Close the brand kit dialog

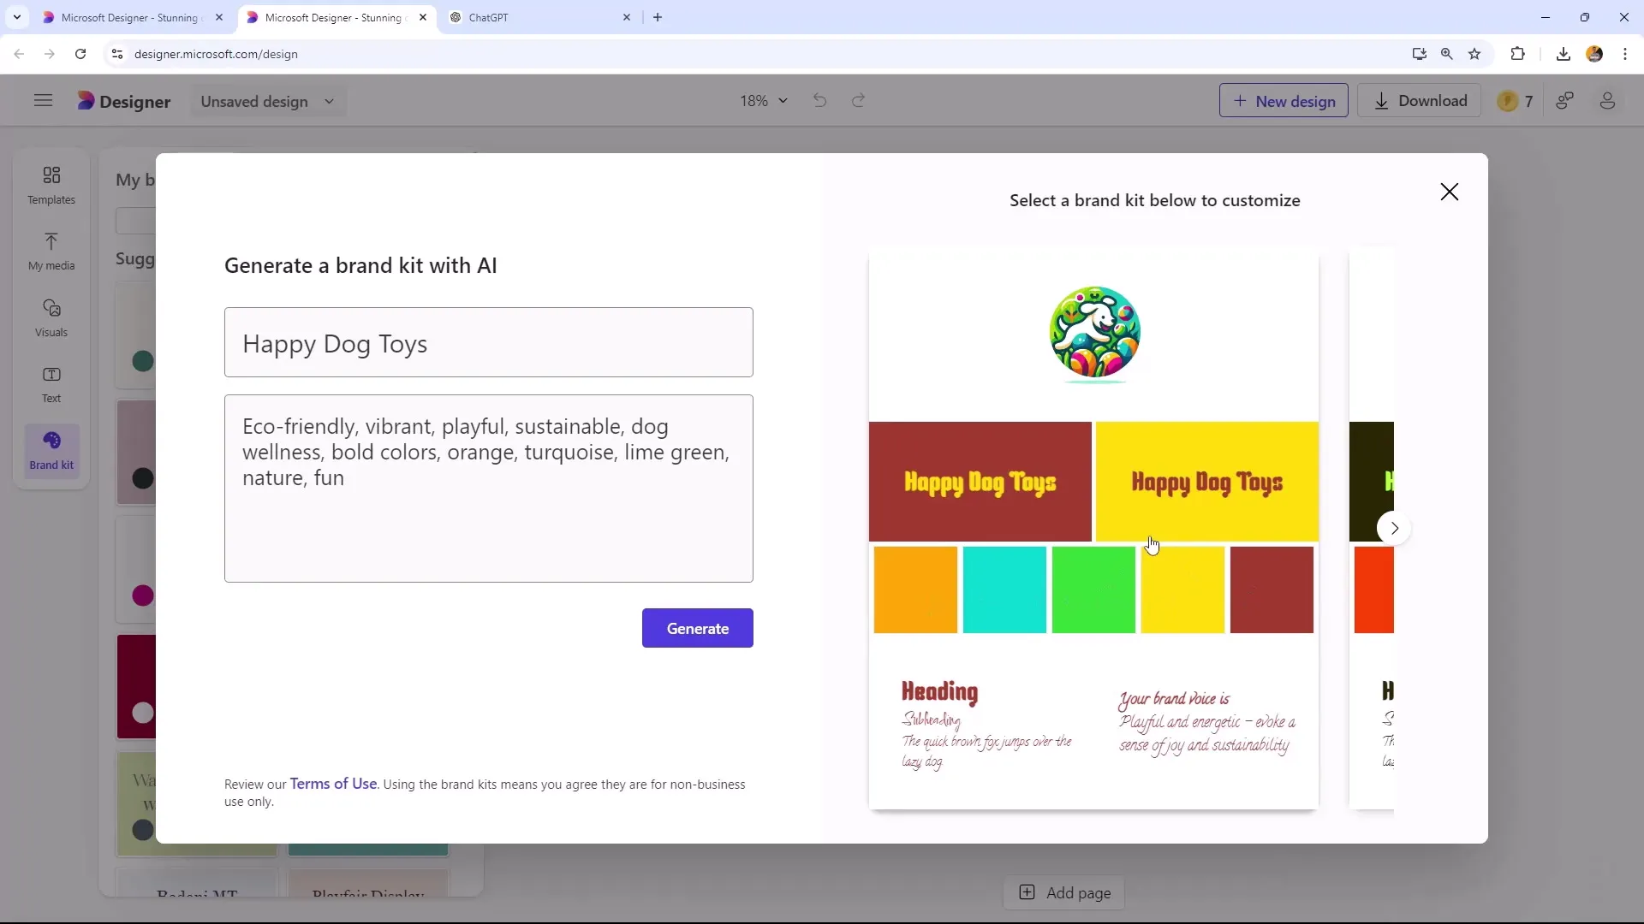1449,192
